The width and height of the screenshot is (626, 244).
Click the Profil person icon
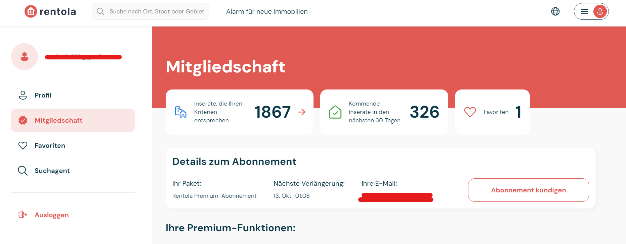coord(23,95)
